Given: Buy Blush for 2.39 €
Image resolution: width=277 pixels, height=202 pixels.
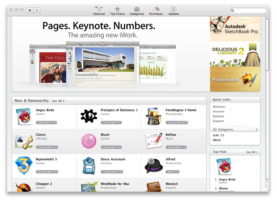Looking at the screenshot, I should (109, 147).
